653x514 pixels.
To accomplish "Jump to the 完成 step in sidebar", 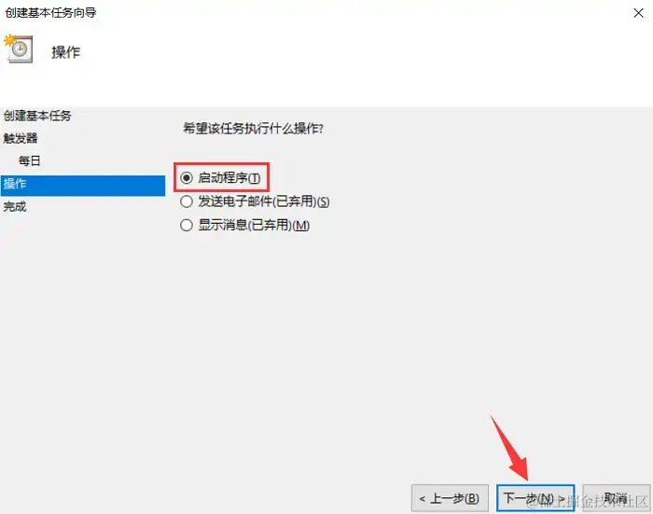I will (x=15, y=206).
